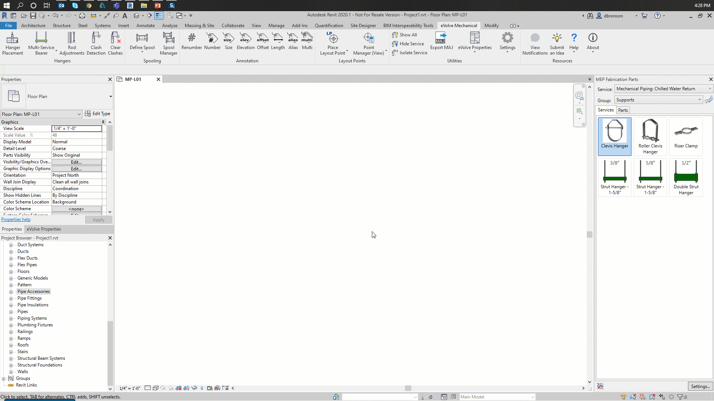Edit the View Scale value field
Viewport: 714px width, 401px height.
pyautogui.click(x=77, y=128)
